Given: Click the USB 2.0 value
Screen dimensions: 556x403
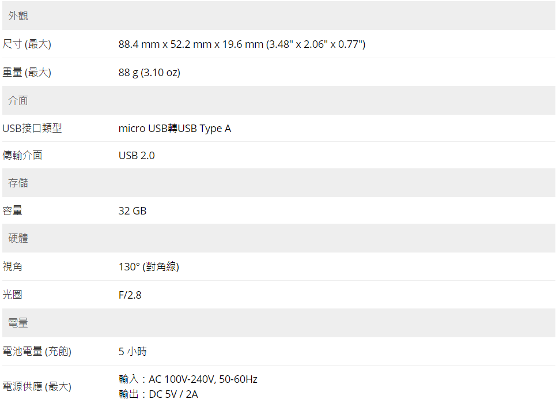Looking at the screenshot, I should [x=137, y=156].
